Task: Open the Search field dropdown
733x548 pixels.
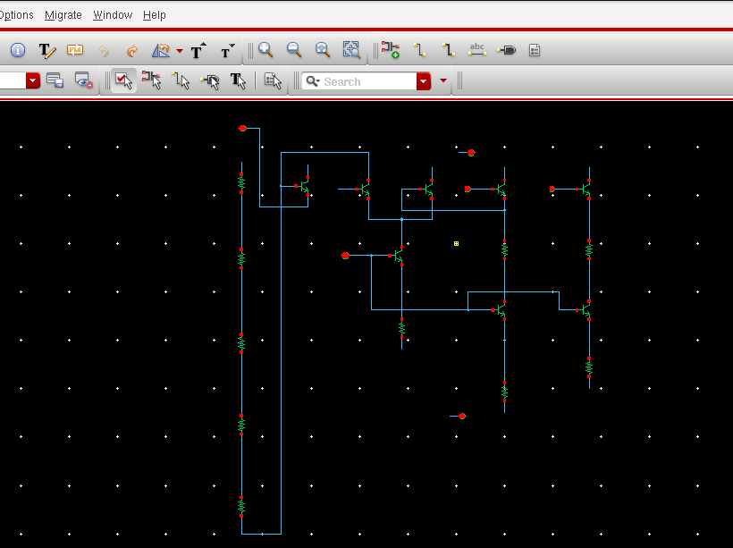Action: (x=424, y=81)
